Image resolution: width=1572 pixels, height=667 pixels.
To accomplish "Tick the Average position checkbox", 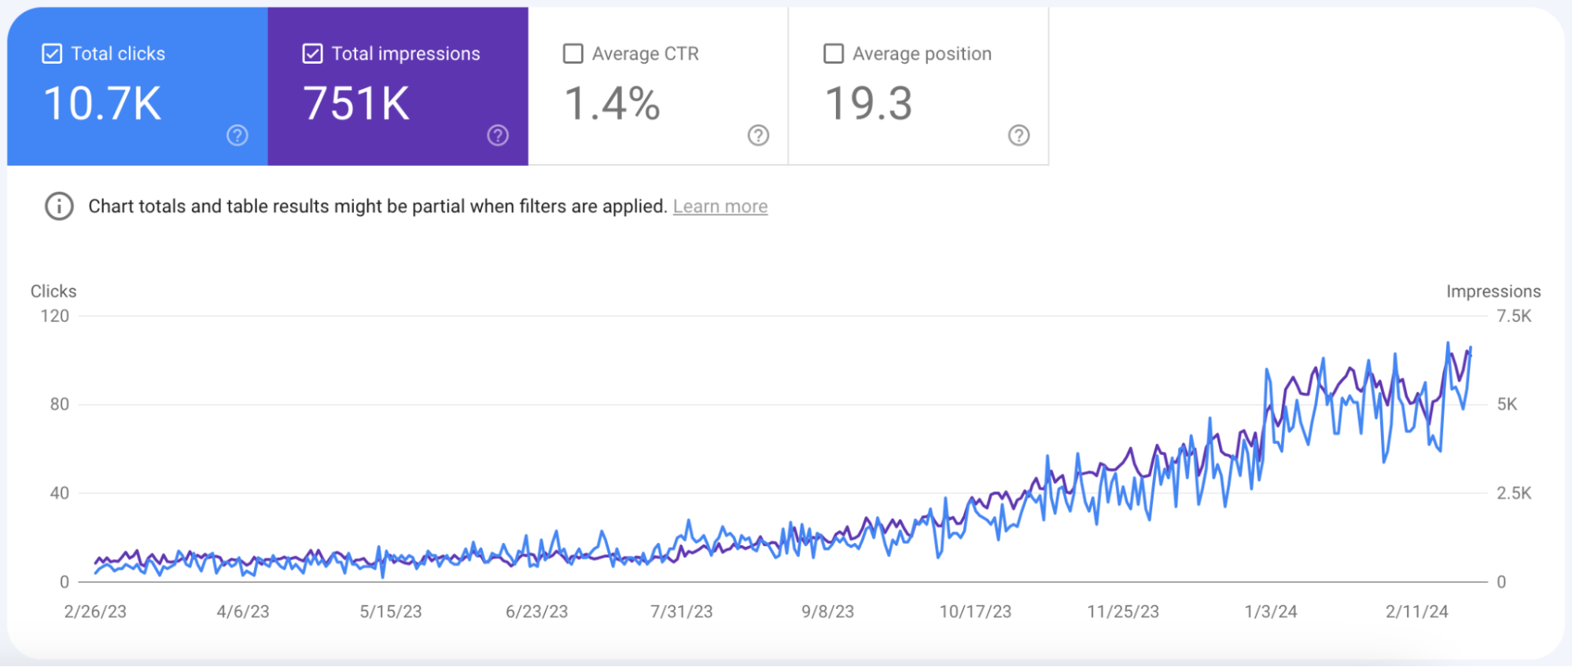I will (834, 53).
